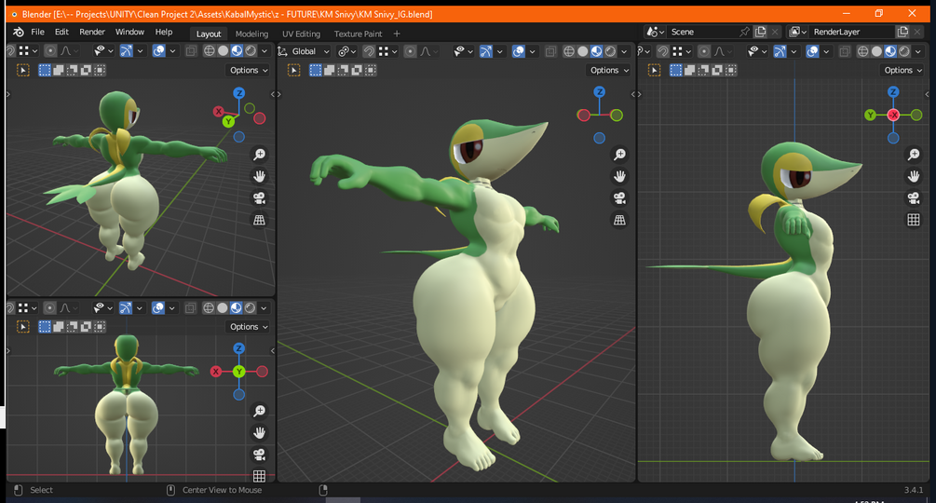
Task: Click blue Z axis on center viewport gizmo
Action: coord(600,92)
